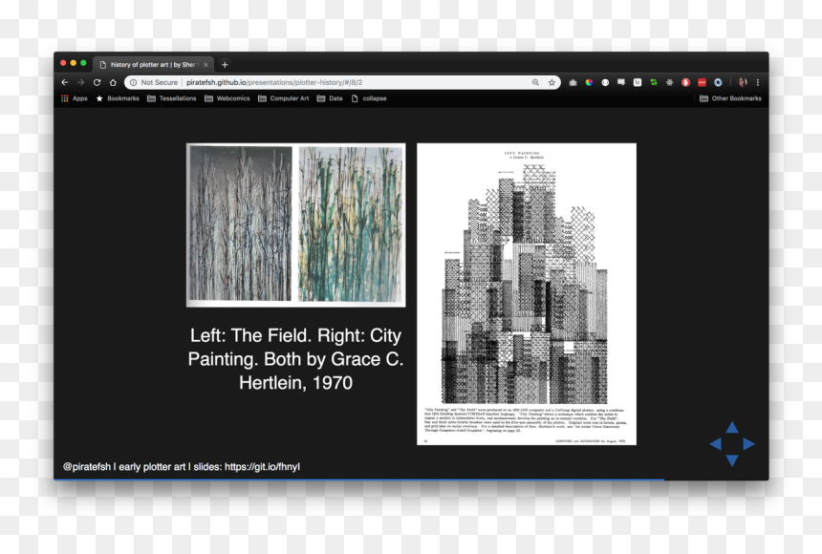Click the blue ring extension icon
Image resolution: width=822 pixels, height=554 pixels.
coord(718,82)
